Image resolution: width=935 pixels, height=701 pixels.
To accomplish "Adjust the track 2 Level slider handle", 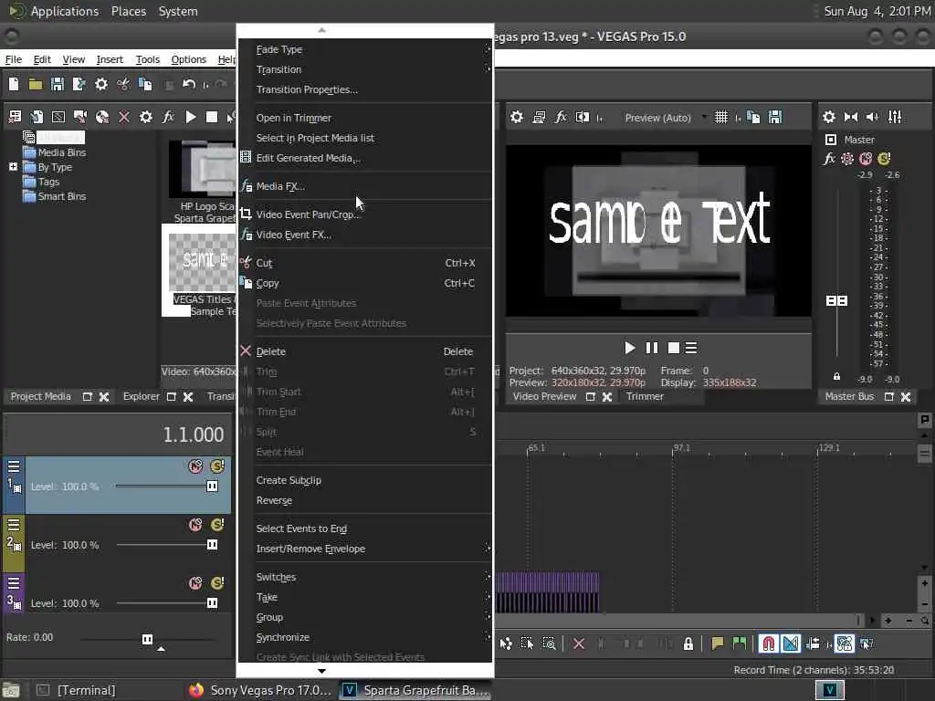I will 212,544.
